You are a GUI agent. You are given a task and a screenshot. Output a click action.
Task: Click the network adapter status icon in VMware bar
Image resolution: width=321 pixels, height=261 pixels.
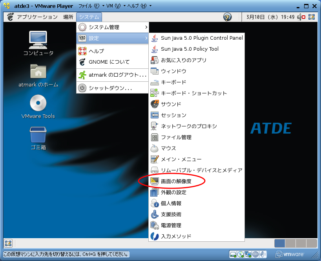click(248, 254)
